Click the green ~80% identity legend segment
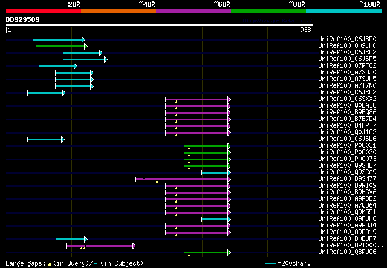387x268 pixels. (268, 11)
